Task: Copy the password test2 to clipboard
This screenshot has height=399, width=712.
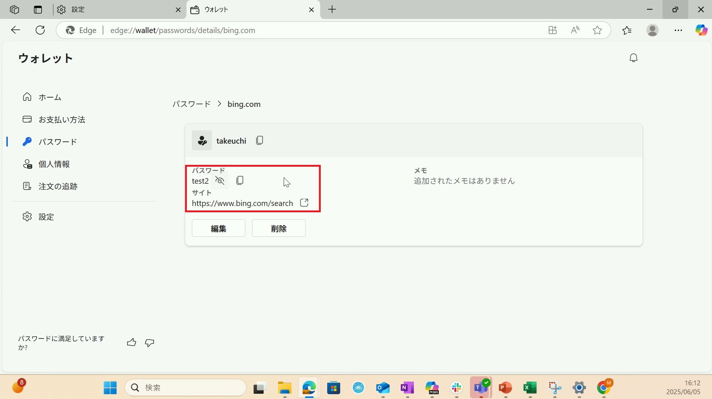Action: point(240,180)
